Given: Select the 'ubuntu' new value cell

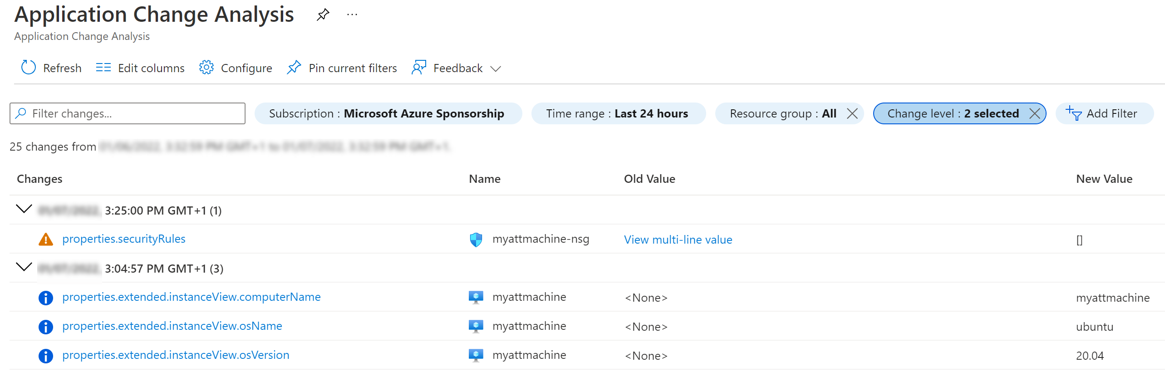Looking at the screenshot, I should (1095, 327).
